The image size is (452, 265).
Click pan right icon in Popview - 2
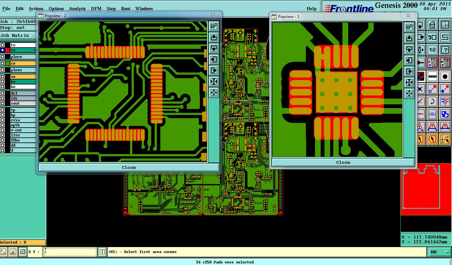pos(214,71)
